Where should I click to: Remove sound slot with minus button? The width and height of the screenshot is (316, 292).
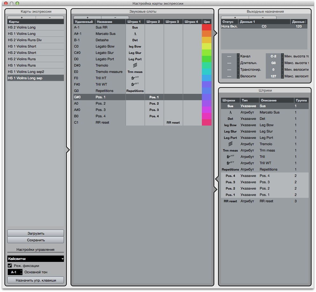[x=115, y=17]
